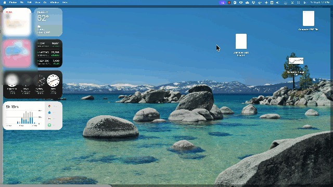The width and height of the screenshot is (333, 187).
Task: Open the Weather widget showing 62°
Action: click(48, 22)
